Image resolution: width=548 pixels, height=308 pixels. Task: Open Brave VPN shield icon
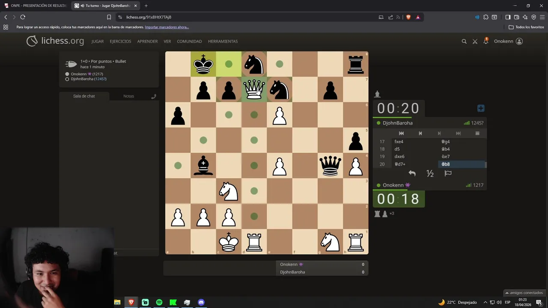click(533, 17)
